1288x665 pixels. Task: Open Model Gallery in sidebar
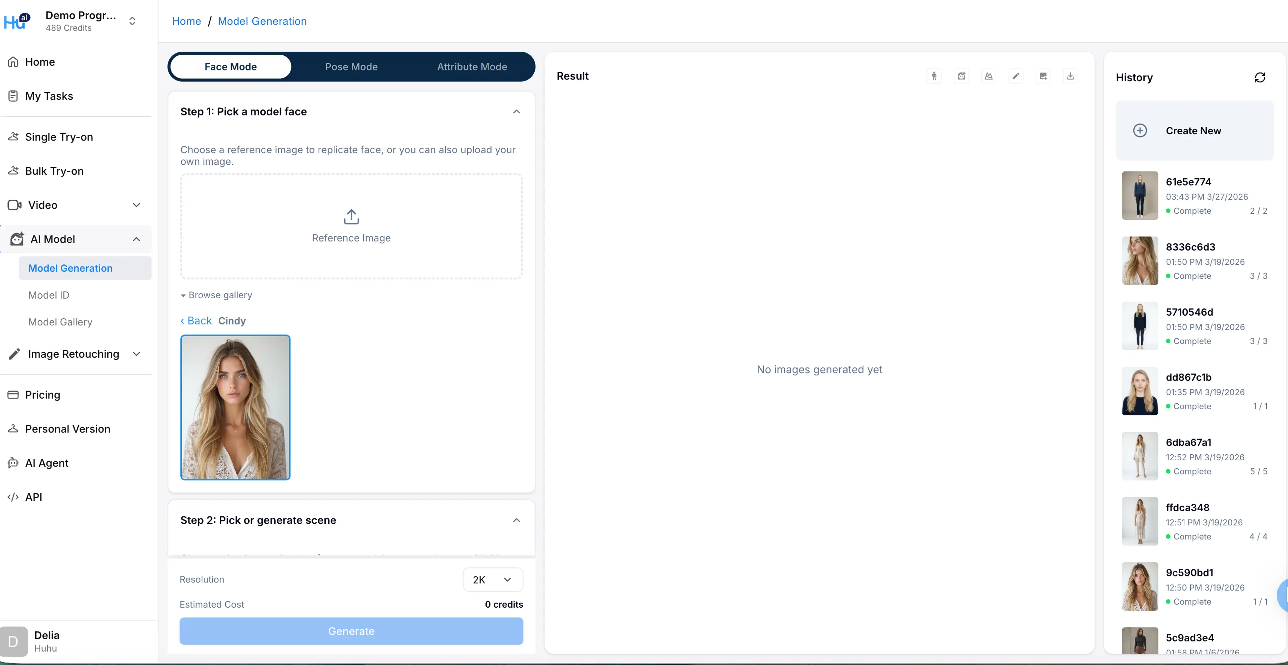[60, 322]
